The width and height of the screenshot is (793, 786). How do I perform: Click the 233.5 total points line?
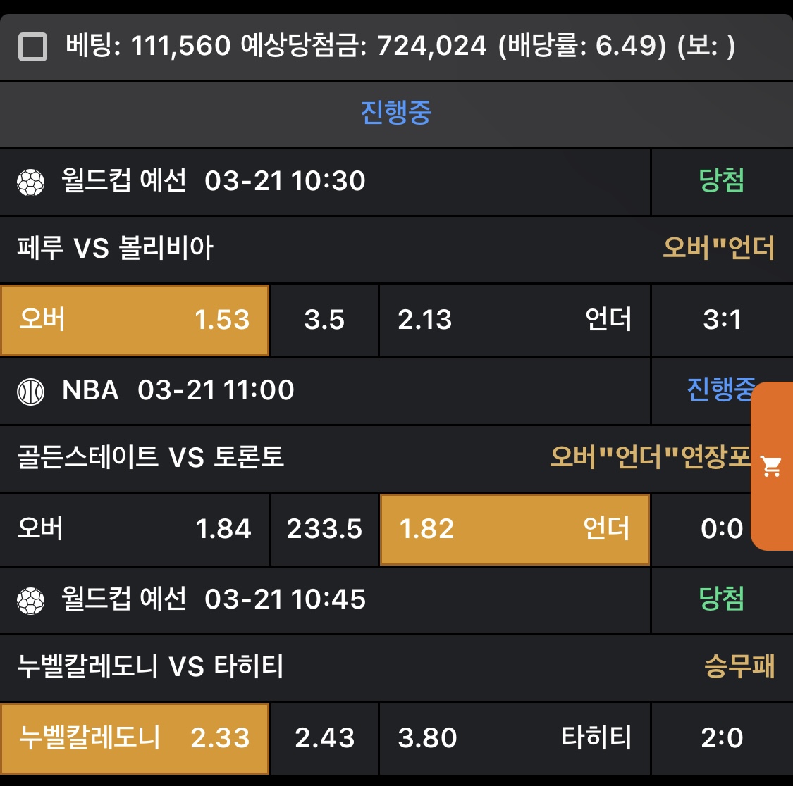pyautogui.click(x=324, y=529)
